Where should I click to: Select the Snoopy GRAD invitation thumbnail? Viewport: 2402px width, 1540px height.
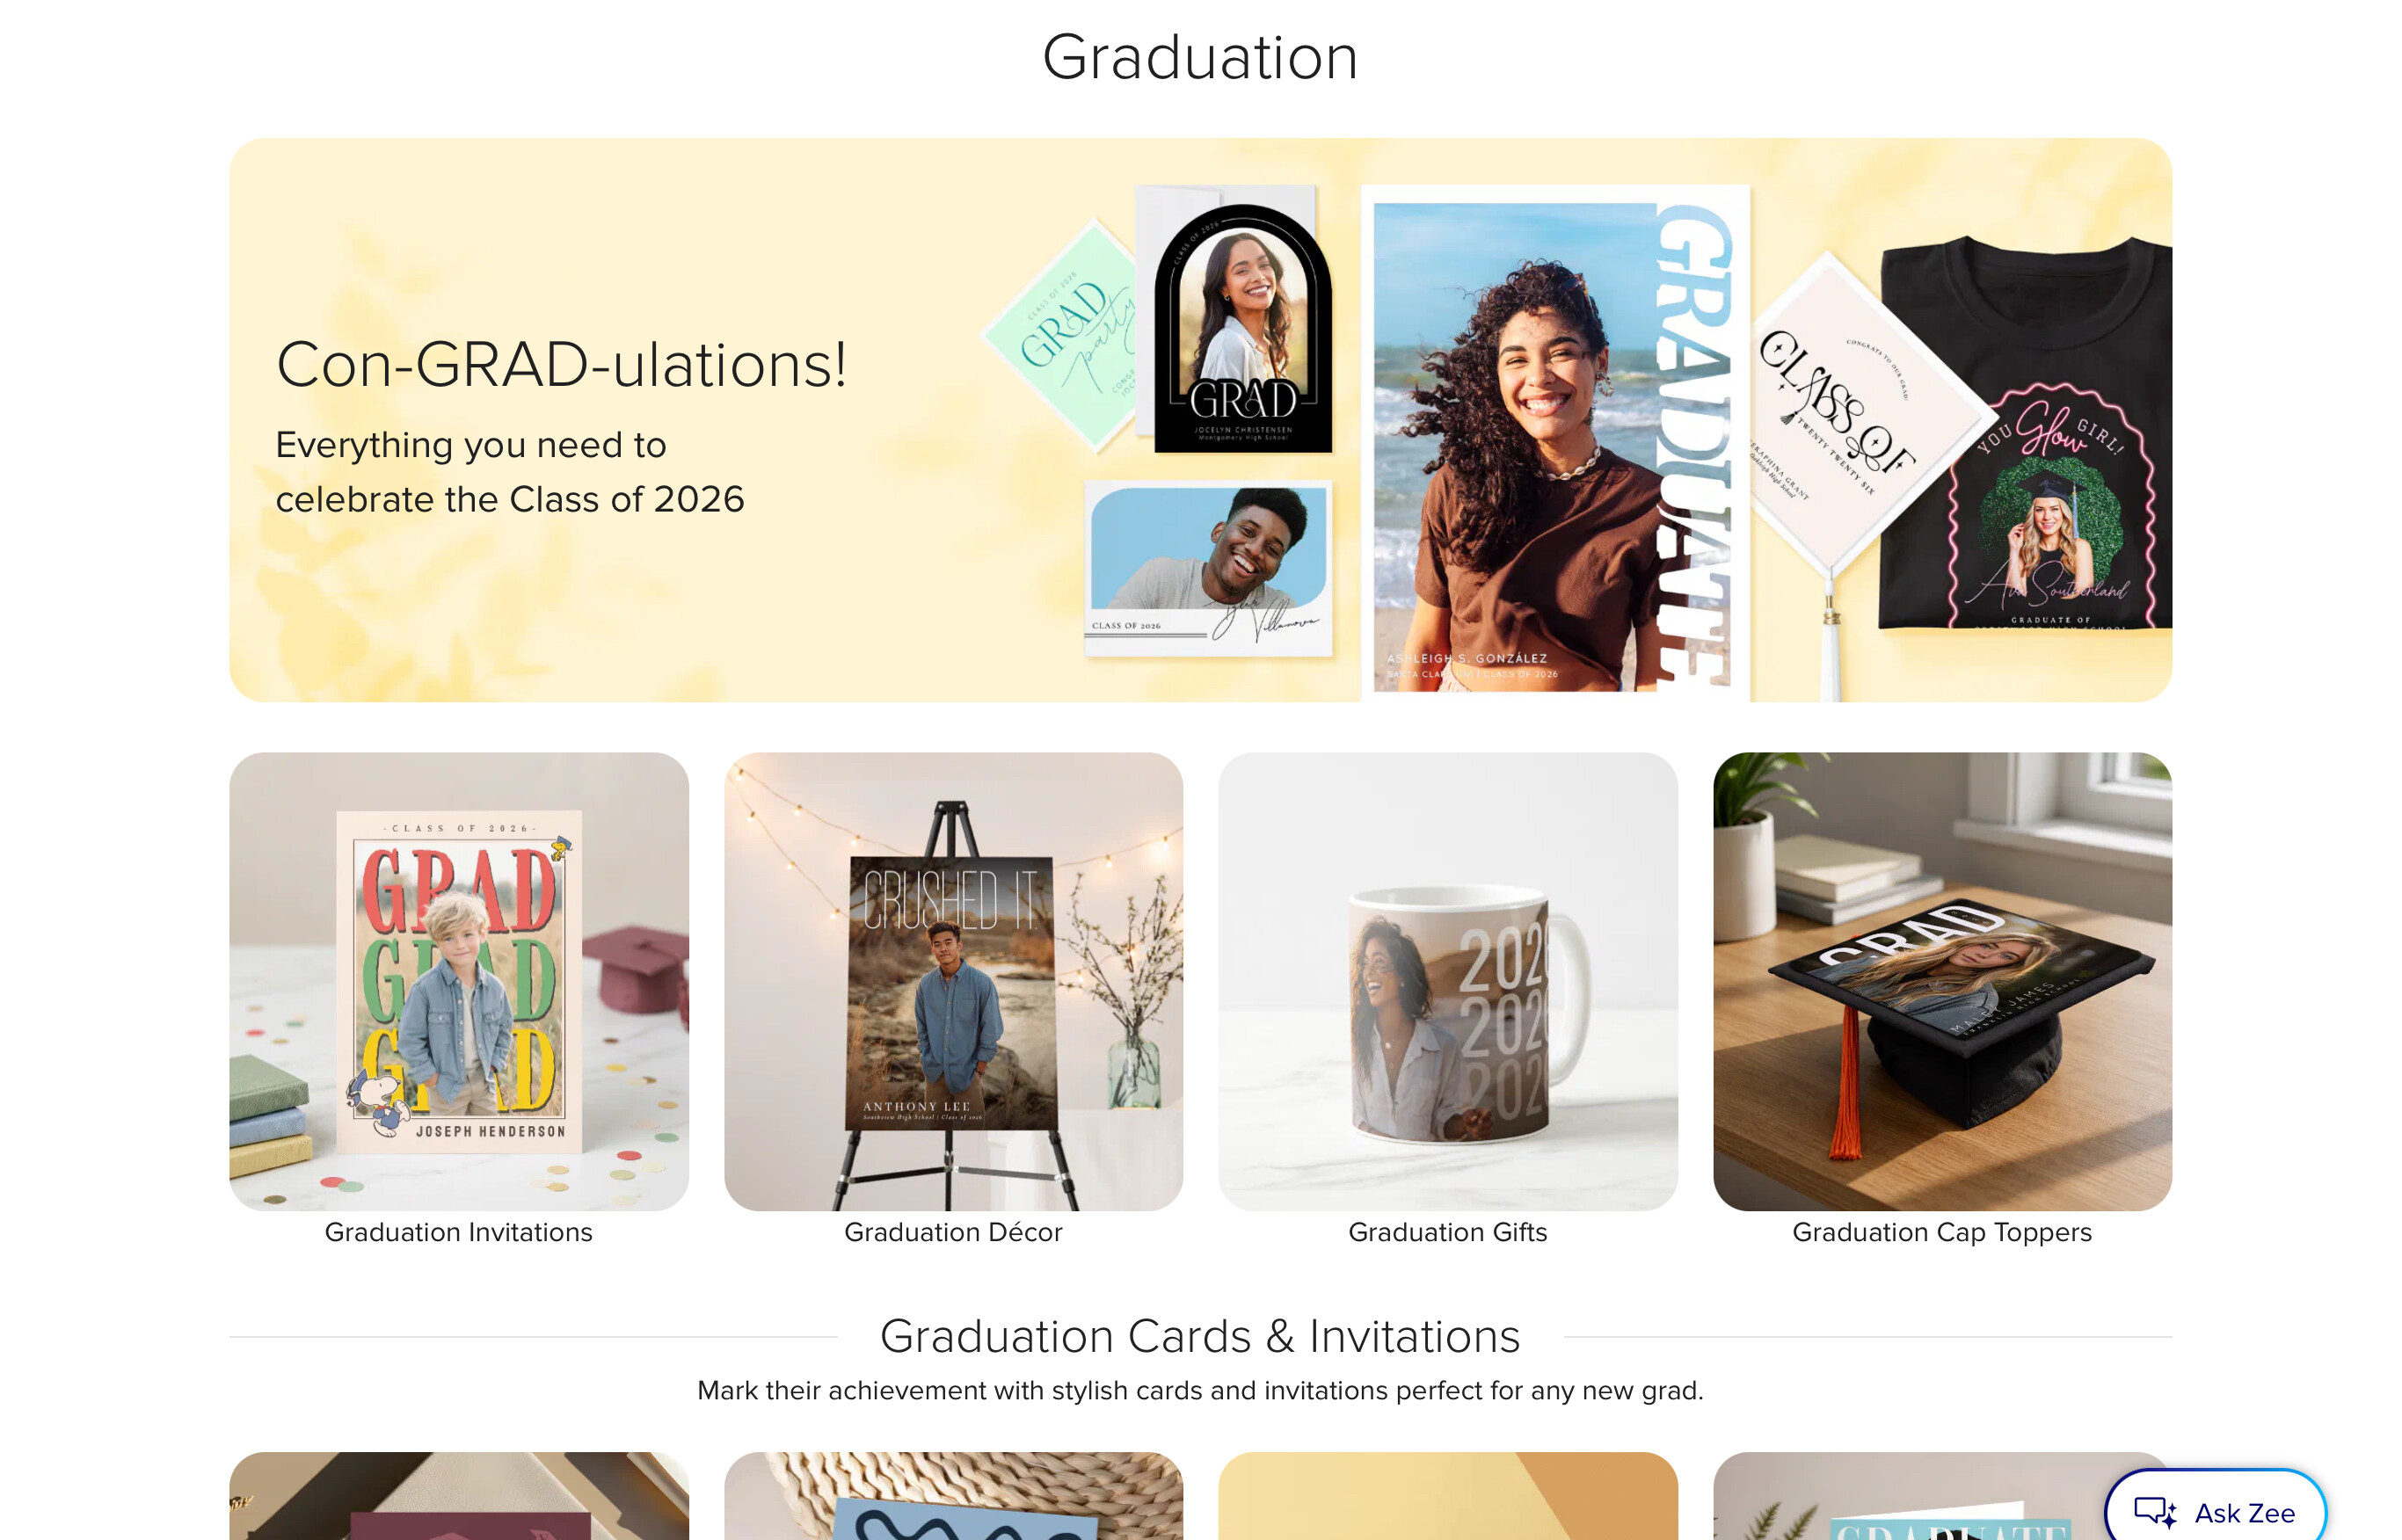click(x=459, y=981)
